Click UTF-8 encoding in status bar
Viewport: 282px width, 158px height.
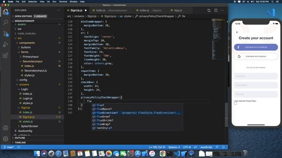point(187,147)
